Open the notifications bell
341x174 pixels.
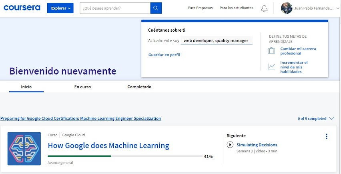click(x=264, y=8)
